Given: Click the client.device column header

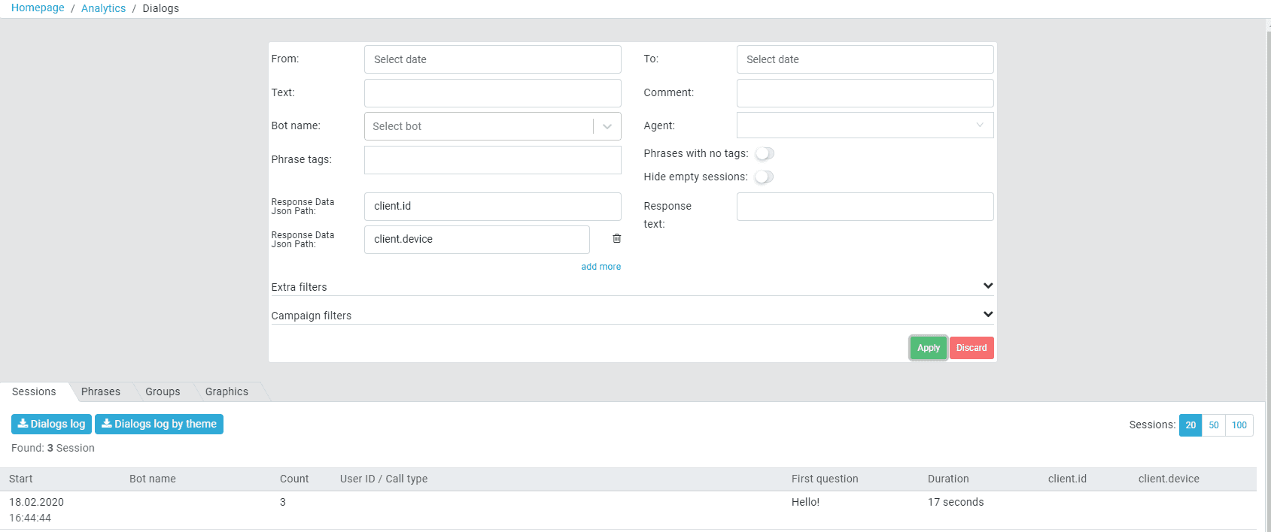Looking at the screenshot, I should pyautogui.click(x=1169, y=479).
